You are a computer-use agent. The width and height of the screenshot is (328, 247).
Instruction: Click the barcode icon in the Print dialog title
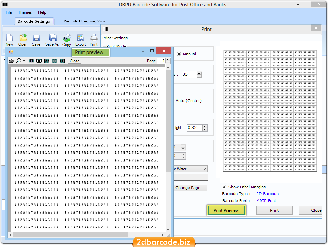point(105,29)
